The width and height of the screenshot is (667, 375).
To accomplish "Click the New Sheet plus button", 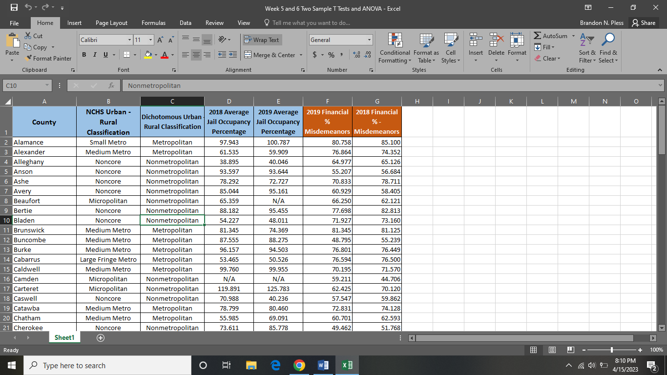I will 101,337.
